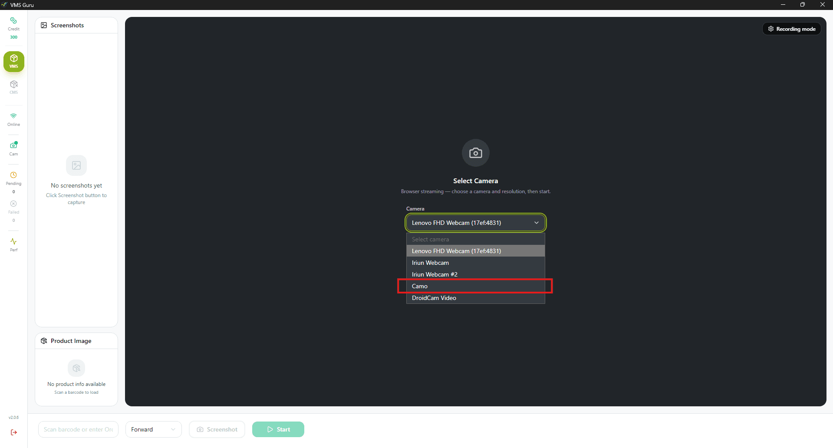Restore down the VMS Guru window
This screenshot has width=833, height=448.
point(803,5)
